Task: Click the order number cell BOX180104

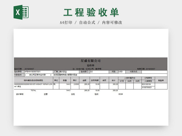Action: [x=148, y=84]
